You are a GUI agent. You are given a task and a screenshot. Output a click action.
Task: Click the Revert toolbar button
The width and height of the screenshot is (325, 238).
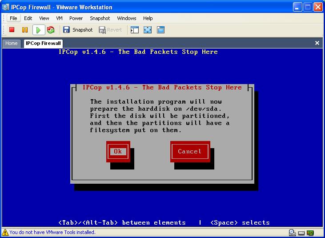[110, 30]
